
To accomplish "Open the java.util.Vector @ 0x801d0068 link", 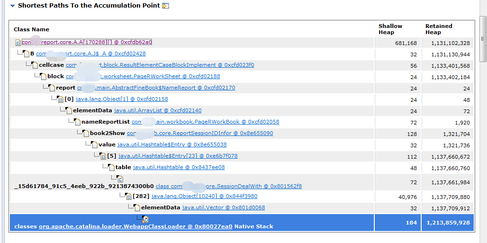I will coord(223,207).
